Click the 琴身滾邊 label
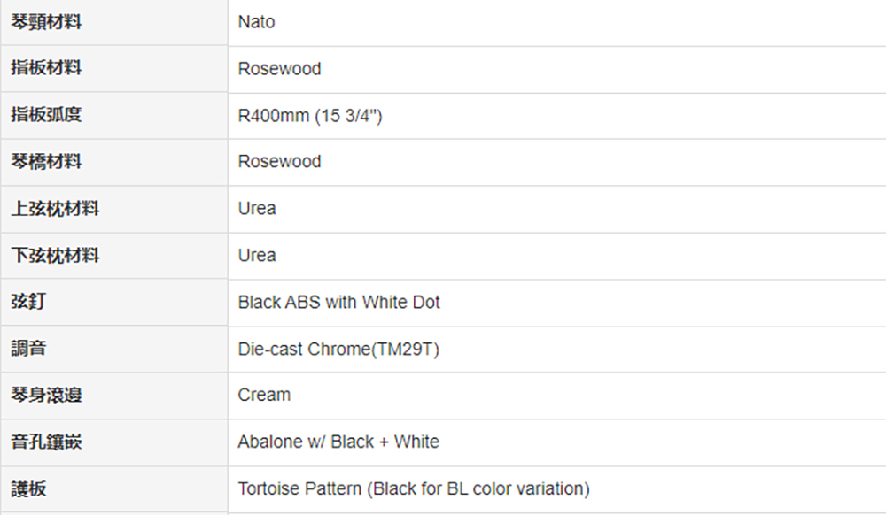 [x=46, y=395]
